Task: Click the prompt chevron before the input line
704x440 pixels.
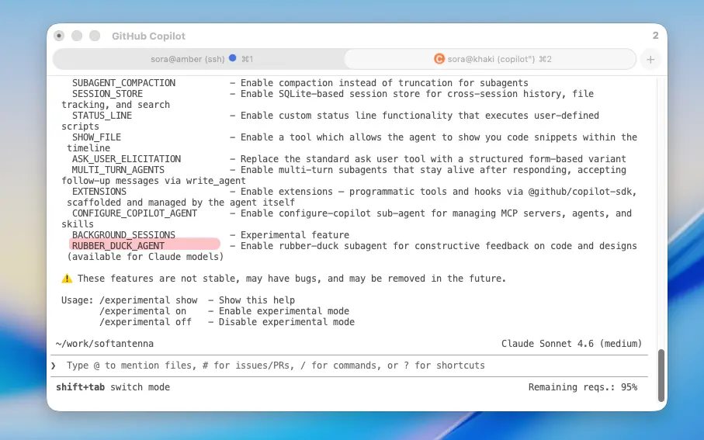Action: click(x=54, y=366)
